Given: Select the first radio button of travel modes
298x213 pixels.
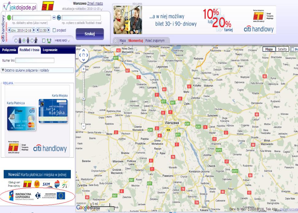Looking at the screenshot, I should tap(16, 41).
